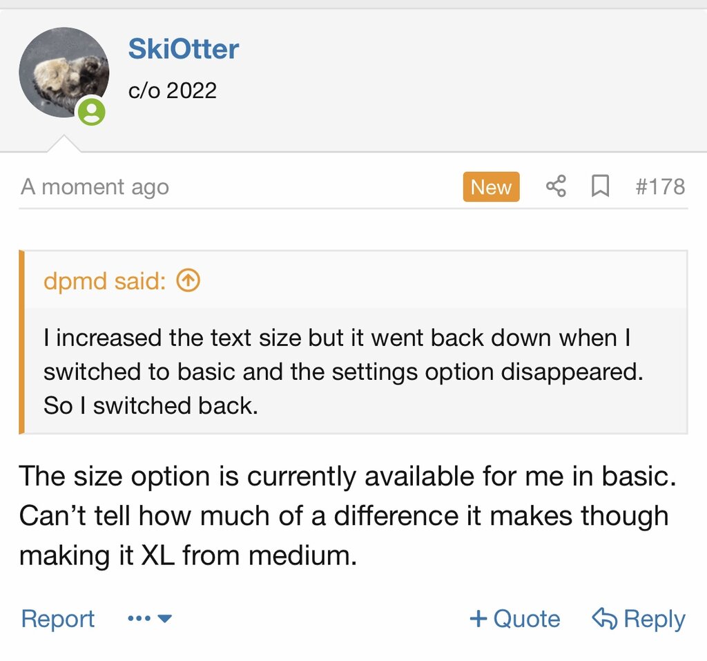
Task: Click the quoted text from dpmd
Action: point(342,372)
